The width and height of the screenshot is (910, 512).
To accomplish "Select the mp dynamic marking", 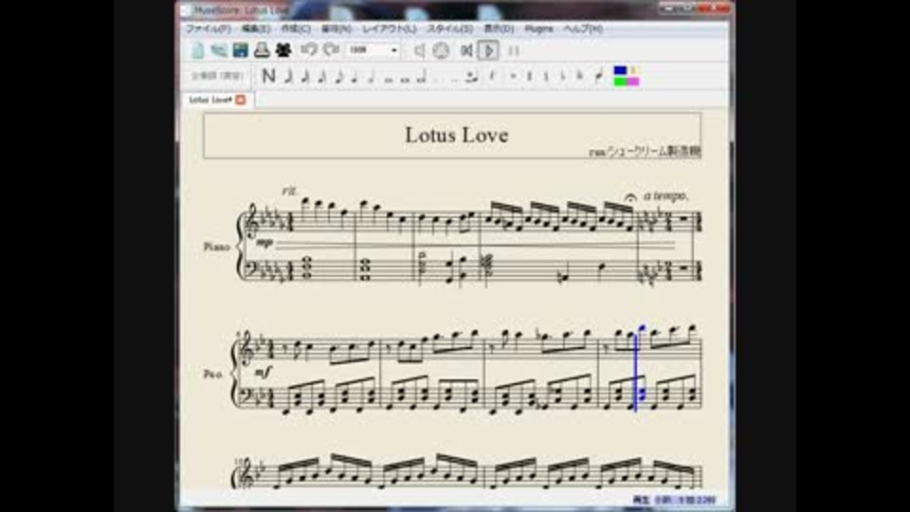I will 264,242.
